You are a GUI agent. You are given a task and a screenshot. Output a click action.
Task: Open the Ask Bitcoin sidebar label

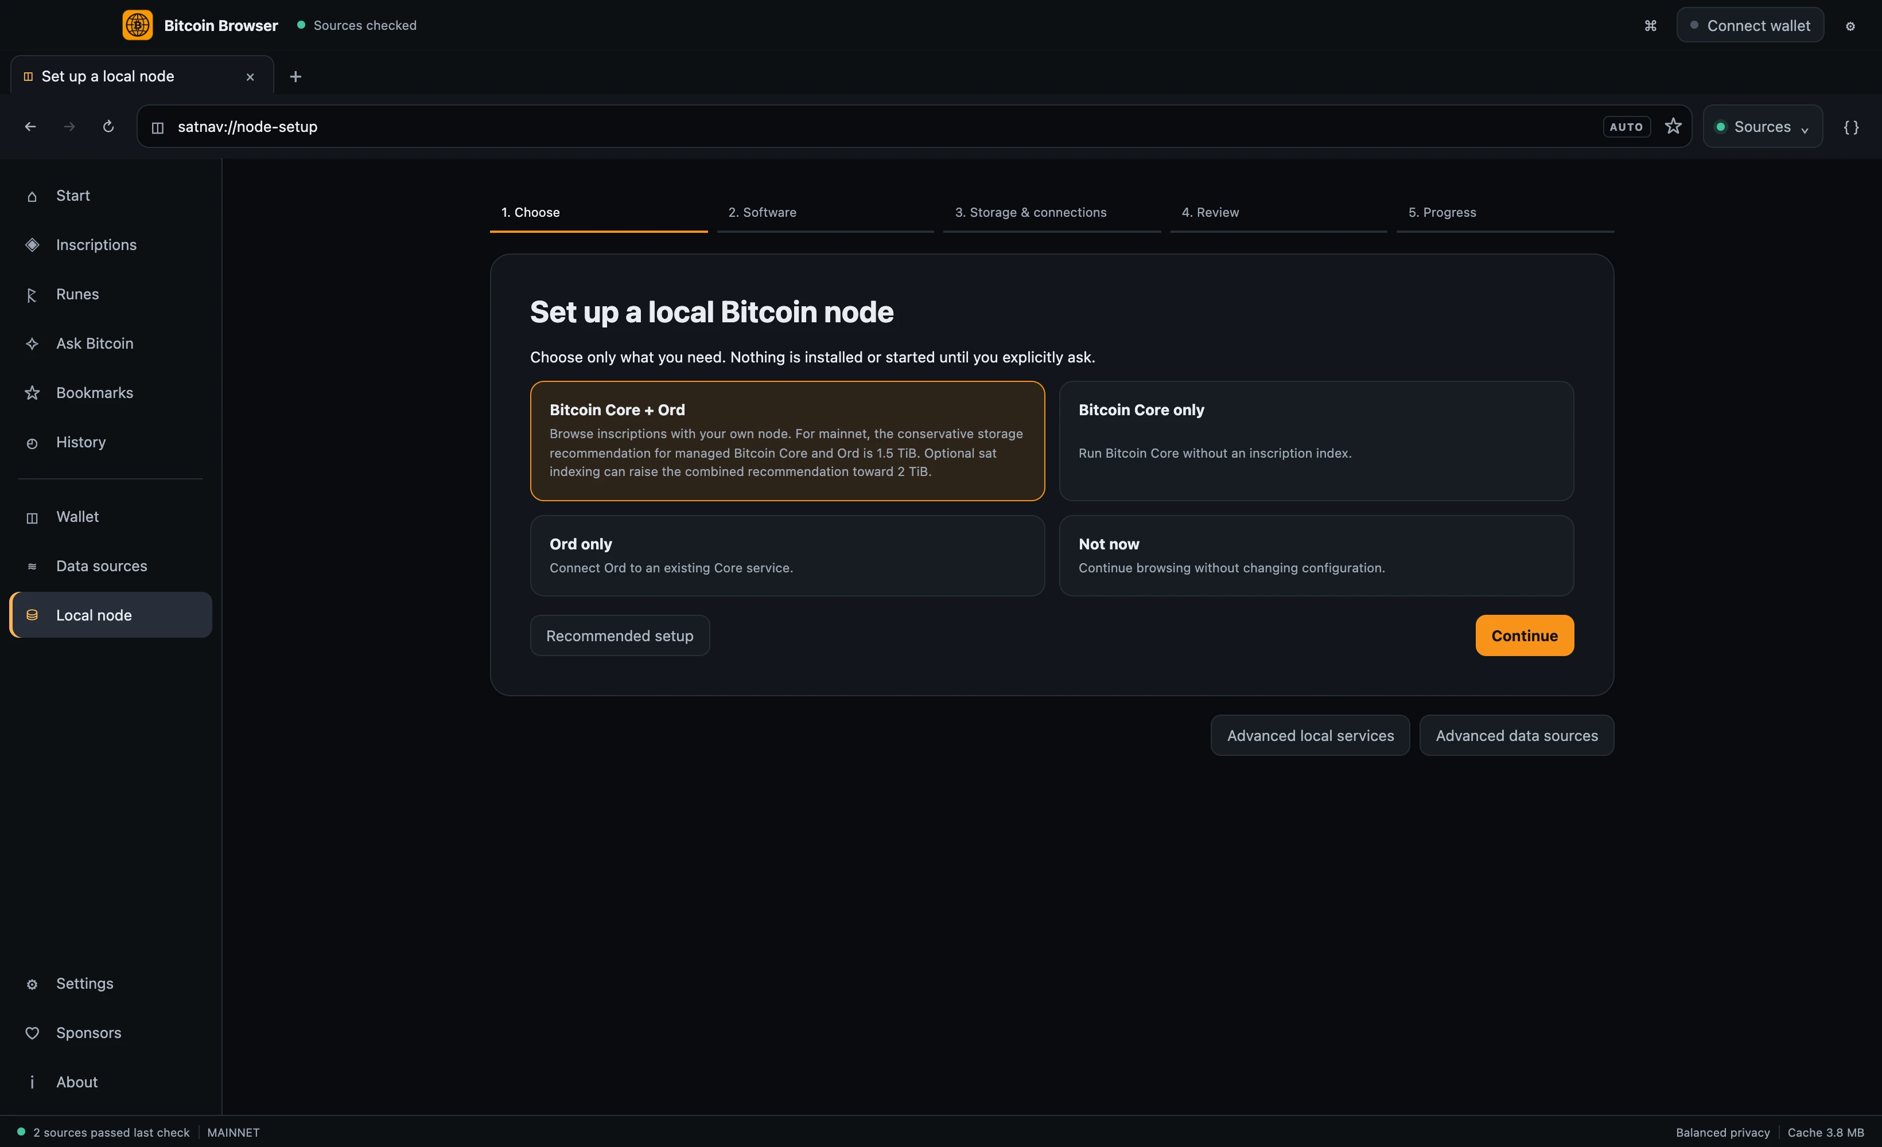(95, 344)
